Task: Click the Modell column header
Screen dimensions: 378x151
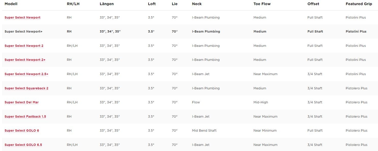Action: point(11,4)
